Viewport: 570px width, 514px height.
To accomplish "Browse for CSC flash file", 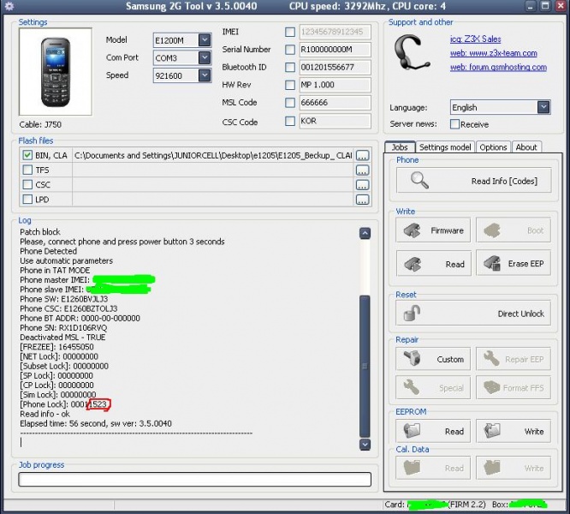I will point(362,185).
